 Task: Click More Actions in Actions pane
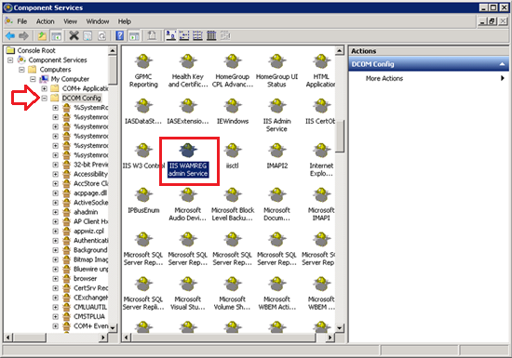point(384,78)
